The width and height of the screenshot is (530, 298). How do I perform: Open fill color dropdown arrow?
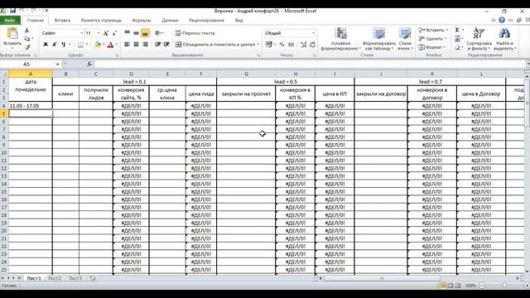click(103, 44)
